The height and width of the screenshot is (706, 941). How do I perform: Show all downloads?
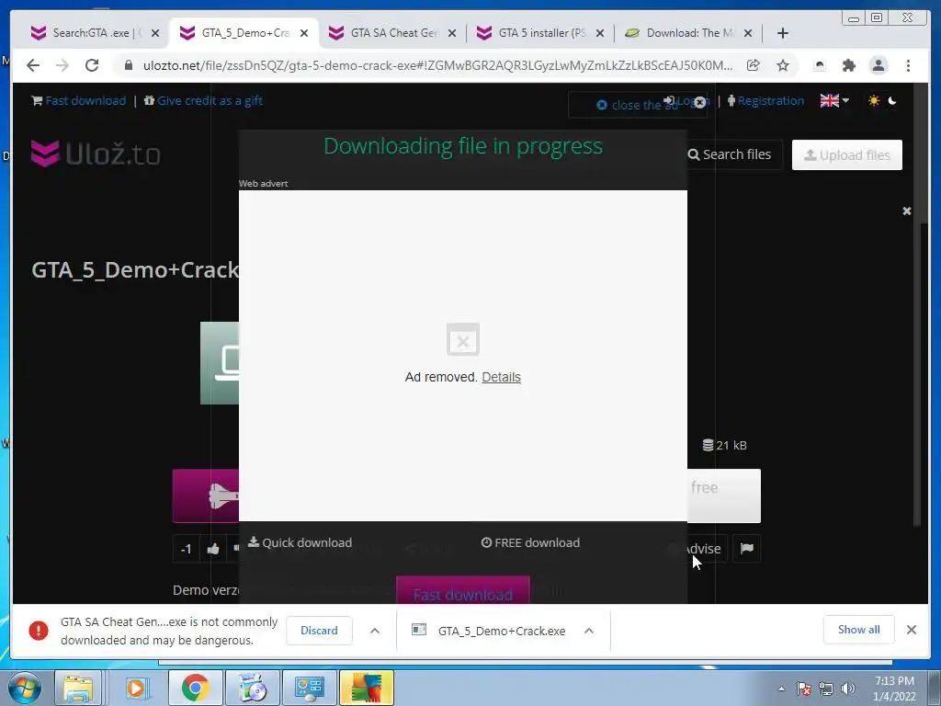(x=859, y=629)
